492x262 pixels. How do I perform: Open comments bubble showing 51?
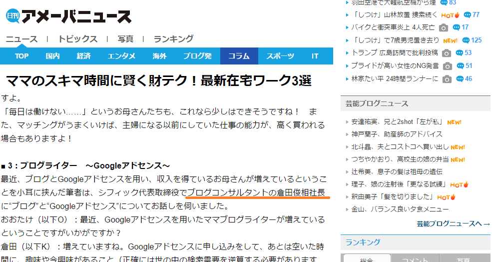point(465,65)
